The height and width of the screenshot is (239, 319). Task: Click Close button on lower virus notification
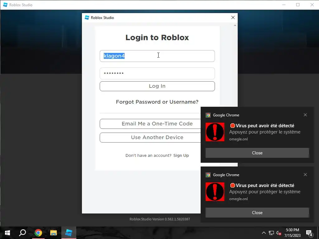tap(257, 213)
